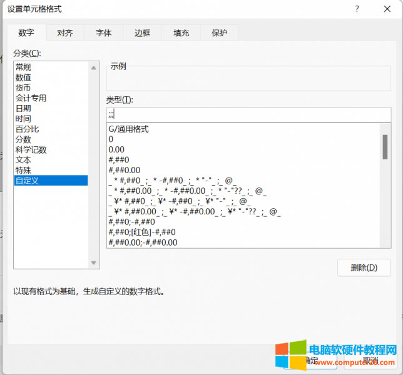
Task: Click the category list scroll up arrow
Action: [94, 67]
